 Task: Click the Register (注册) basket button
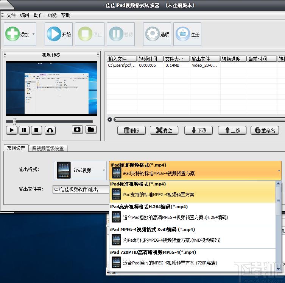pos(187,34)
